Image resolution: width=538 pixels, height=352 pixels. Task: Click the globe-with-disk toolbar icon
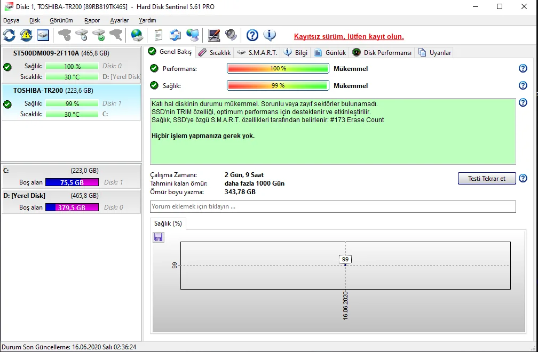click(137, 35)
